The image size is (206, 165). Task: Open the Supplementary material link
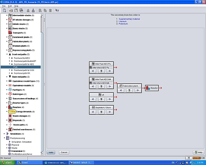point(129,19)
